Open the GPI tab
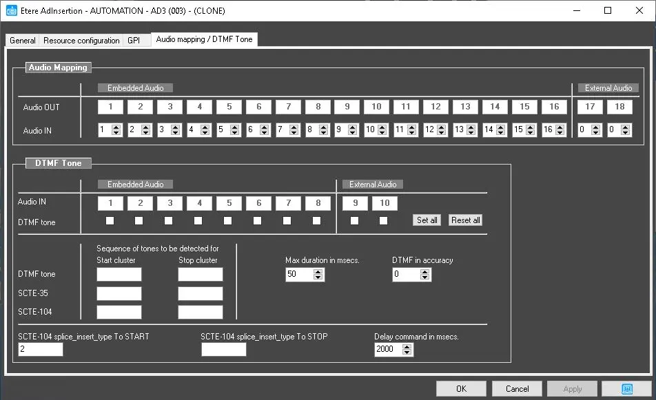Screen dimensions: 656x400 pyautogui.click(x=134, y=41)
